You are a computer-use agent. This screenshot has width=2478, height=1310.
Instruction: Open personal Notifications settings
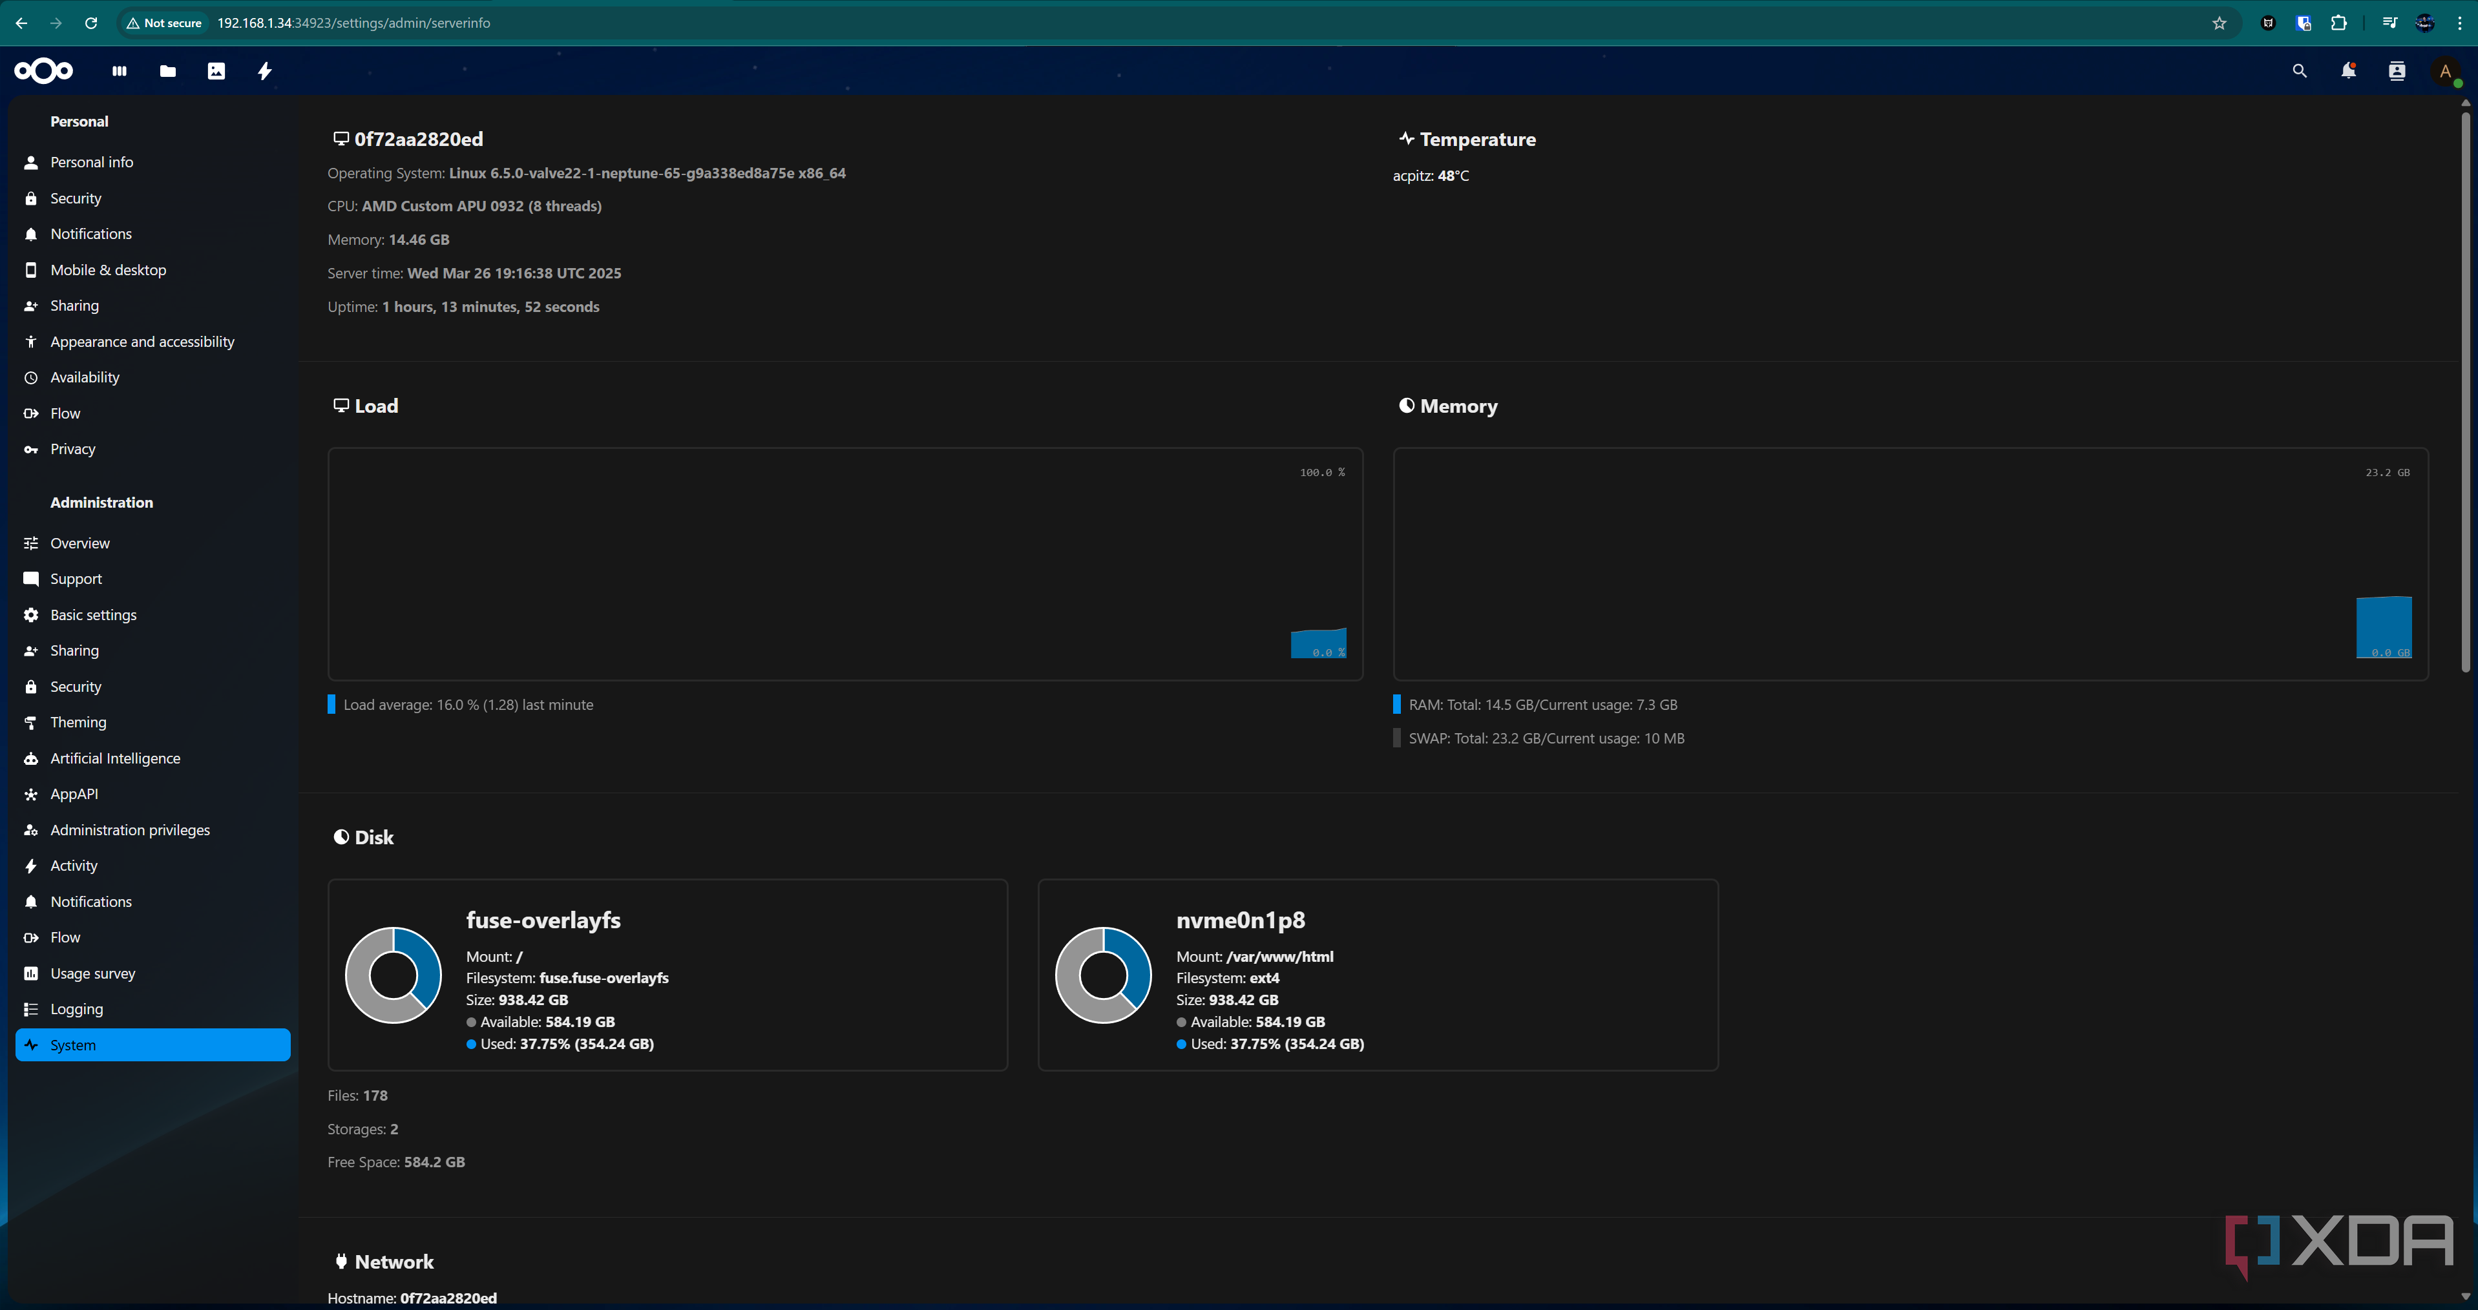[153, 234]
